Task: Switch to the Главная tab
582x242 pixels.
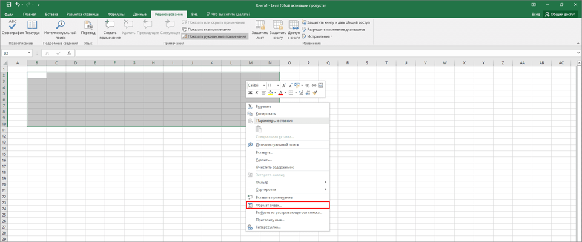Action: (30, 14)
